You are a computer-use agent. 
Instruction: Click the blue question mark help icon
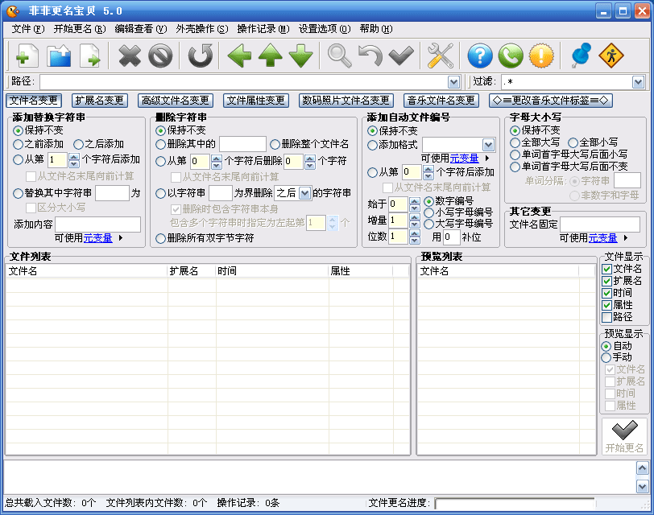(480, 56)
